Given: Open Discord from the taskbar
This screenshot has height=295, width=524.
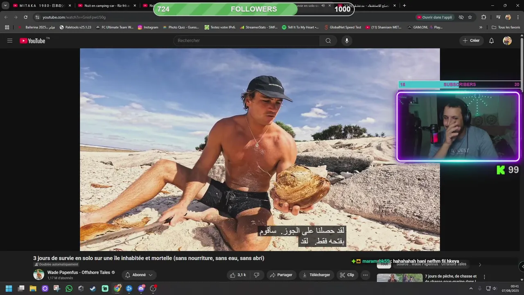Looking at the screenshot, I should click(x=141, y=288).
